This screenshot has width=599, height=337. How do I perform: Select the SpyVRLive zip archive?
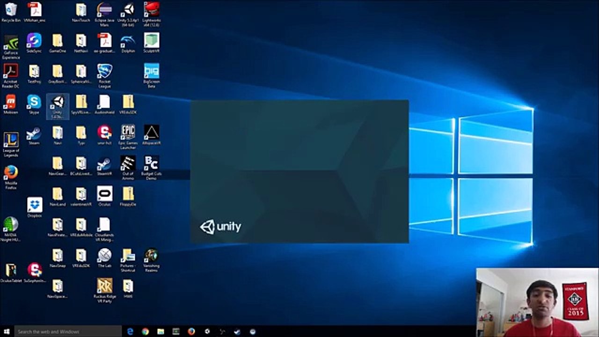[81, 104]
